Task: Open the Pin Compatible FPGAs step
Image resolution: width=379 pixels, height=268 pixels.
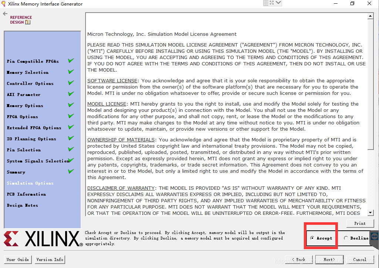Action: pyautogui.click(x=33, y=61)
